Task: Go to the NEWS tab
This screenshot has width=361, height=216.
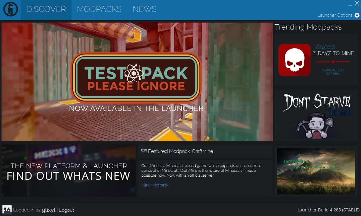Action: 144,9
